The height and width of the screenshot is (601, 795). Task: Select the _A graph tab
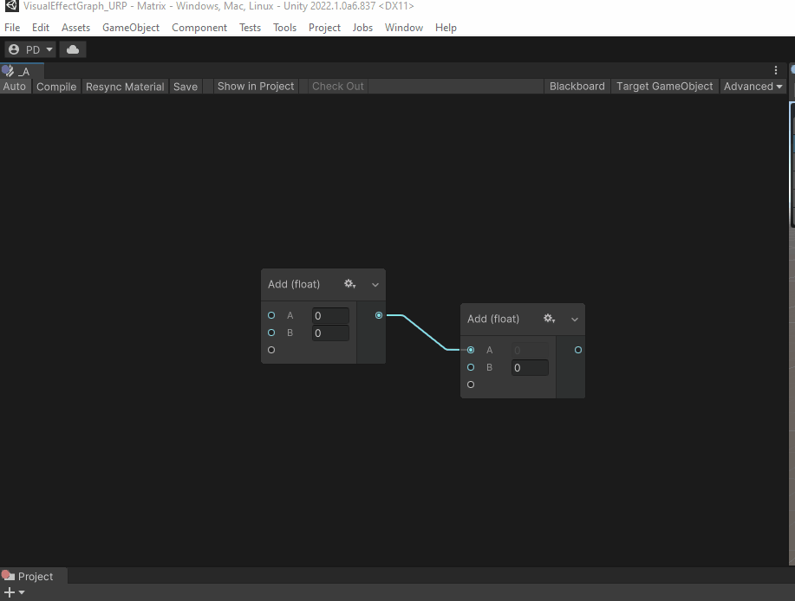point(23,71)
